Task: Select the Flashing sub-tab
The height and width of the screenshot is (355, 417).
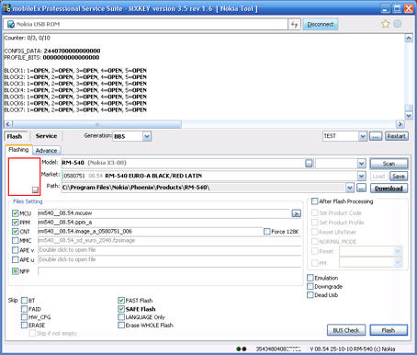Action: tap(18, 150)
